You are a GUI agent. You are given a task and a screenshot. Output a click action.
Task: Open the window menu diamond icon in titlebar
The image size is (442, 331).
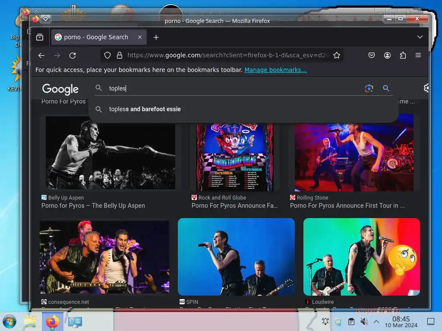click(46, 19)
